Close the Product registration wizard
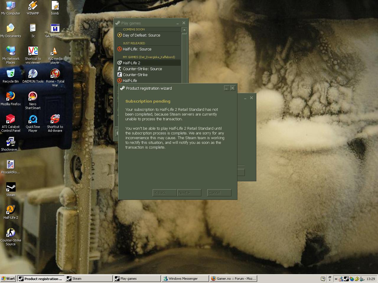378x283 pixels. point(232,88)
